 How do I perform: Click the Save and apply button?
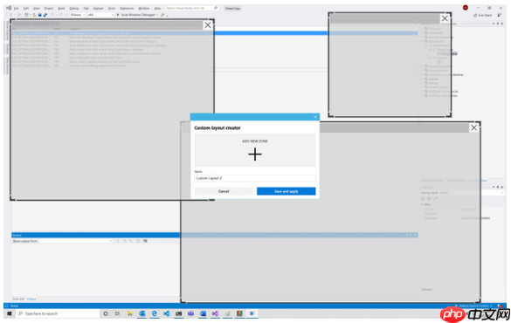(x=286, y=191)
